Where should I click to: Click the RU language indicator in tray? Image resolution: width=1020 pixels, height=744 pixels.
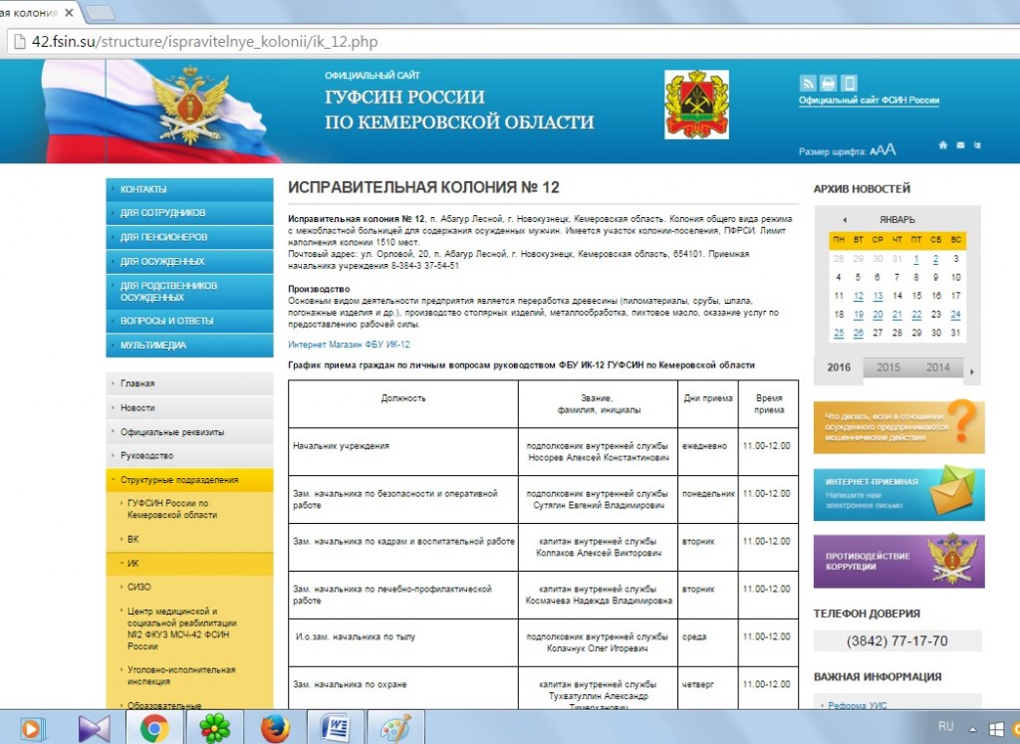pos(946,726)
